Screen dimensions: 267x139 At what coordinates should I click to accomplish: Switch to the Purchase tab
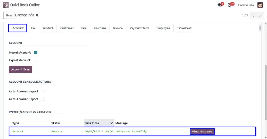[99, 28]
